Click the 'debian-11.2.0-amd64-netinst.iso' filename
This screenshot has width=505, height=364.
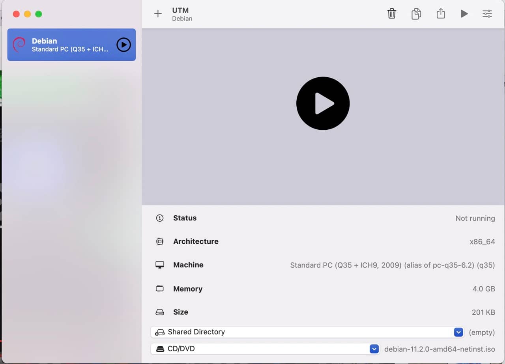[440, 349]
